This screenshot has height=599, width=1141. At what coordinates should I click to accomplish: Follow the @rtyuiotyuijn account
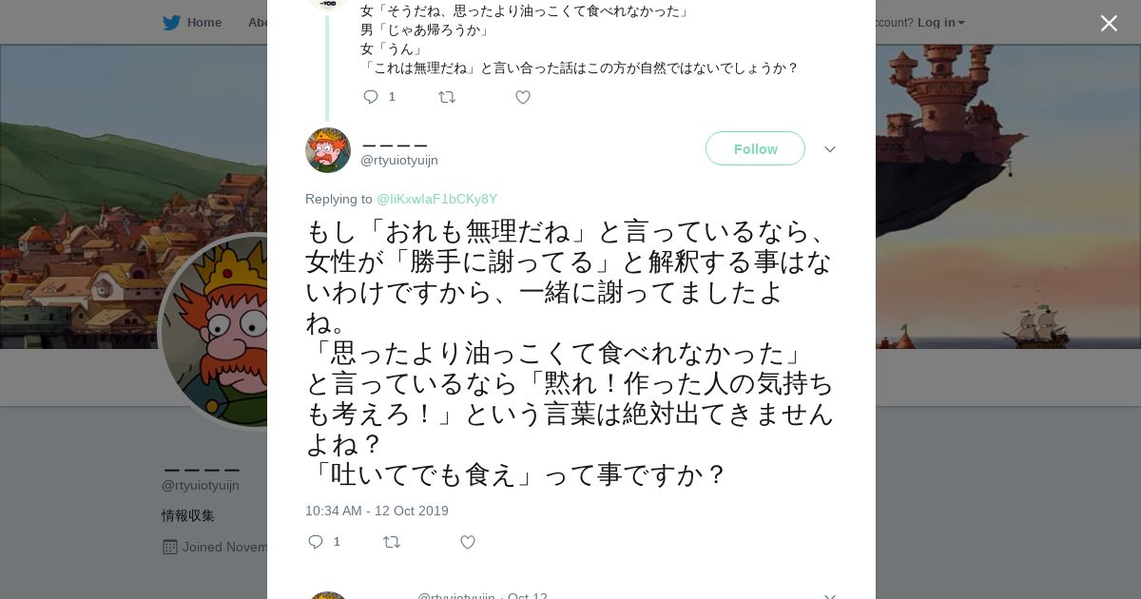tap(755, 149)
